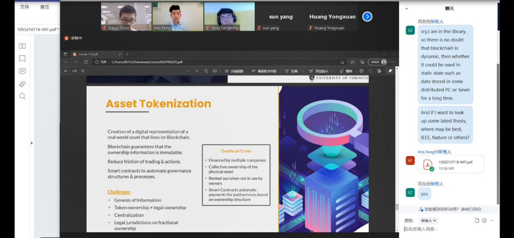514x238 pixels.
Task: Expand the left panel arrow handle
Action: pyautogui.click(x=31, y=143)
